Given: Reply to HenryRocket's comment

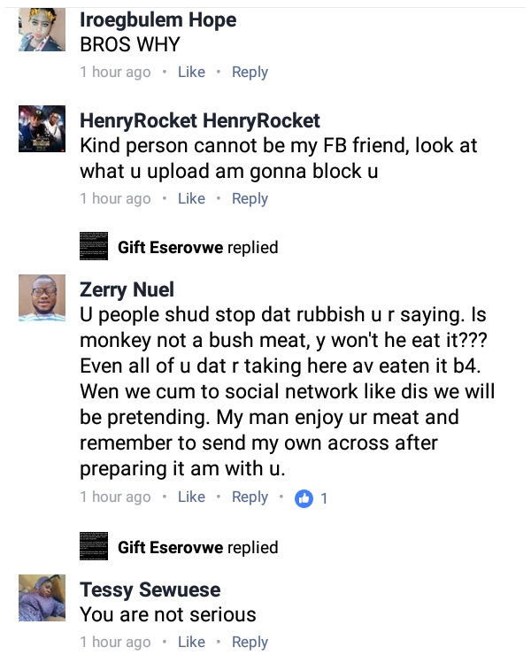Looking at the screenshot, I should 250,199.
